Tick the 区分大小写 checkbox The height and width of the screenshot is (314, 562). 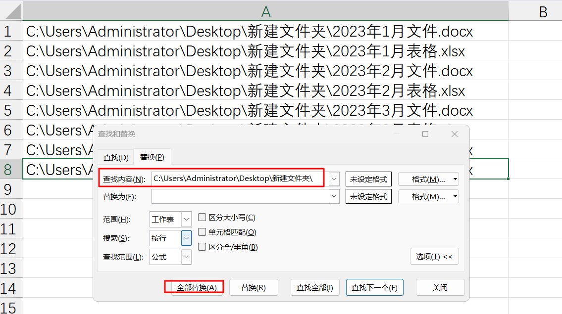[x=202, y=218]
